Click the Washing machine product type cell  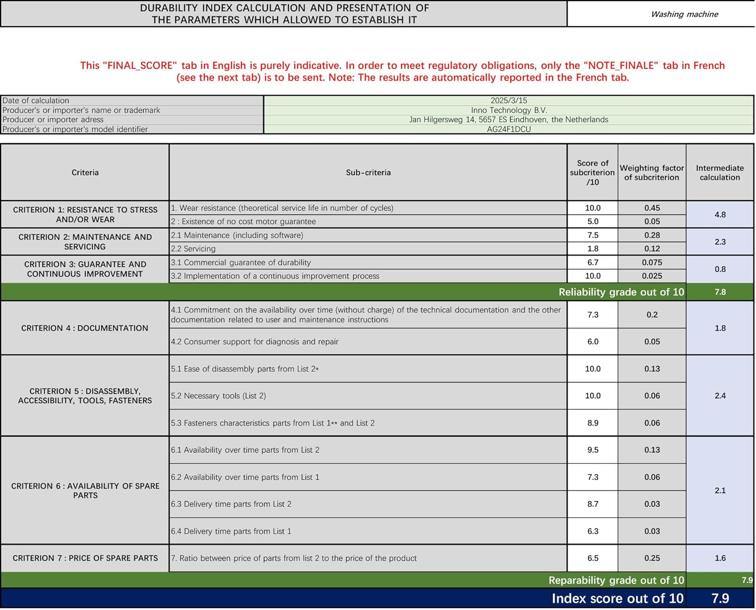coord(684,14)
